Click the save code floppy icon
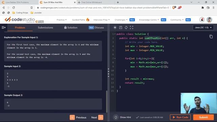 click(121, 27)
